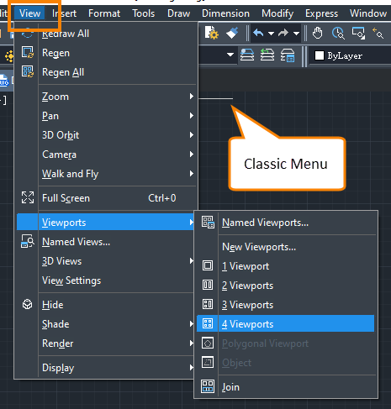Open the Dimension menu in the menu bar
391x409 pixels.
[x=225, y=13]
